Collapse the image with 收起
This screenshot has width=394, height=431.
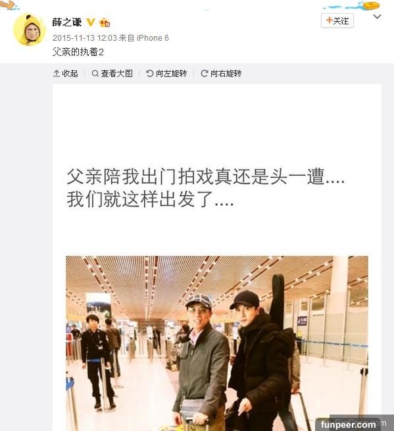coord(65,74)
